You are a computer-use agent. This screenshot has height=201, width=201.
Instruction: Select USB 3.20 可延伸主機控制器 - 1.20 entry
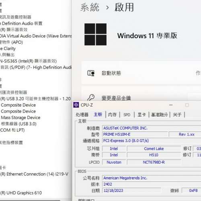coord(35,98)
